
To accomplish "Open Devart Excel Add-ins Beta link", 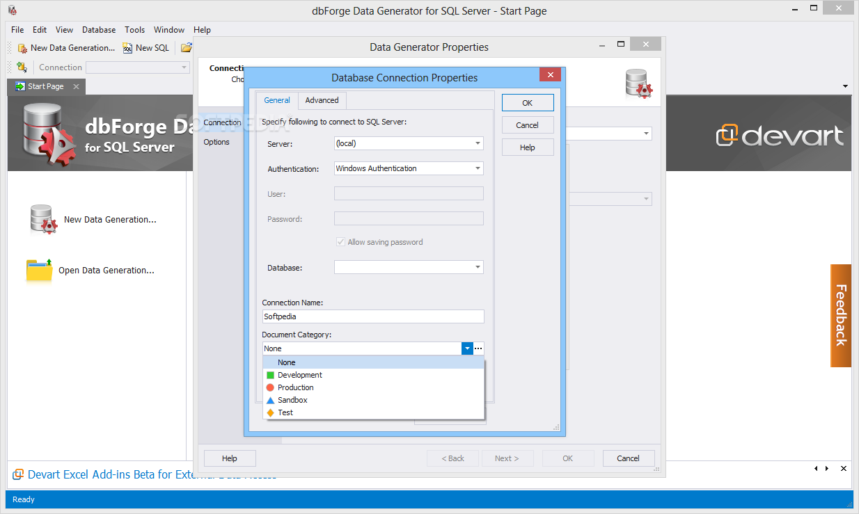I will point(152,474).
